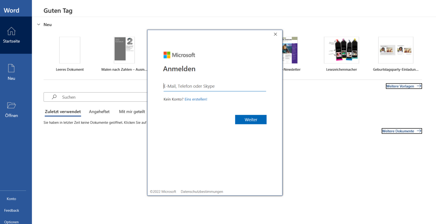Viewport: 436px width, 224px height.
Task: Click the Eins erstellen! link
Action: 196,99
